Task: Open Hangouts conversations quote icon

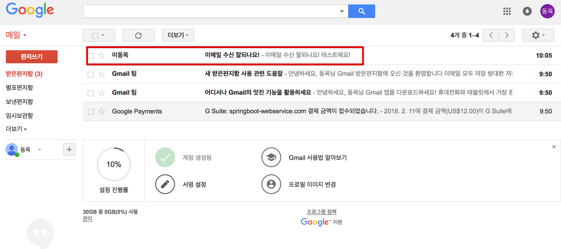Action: click(40, 234)
